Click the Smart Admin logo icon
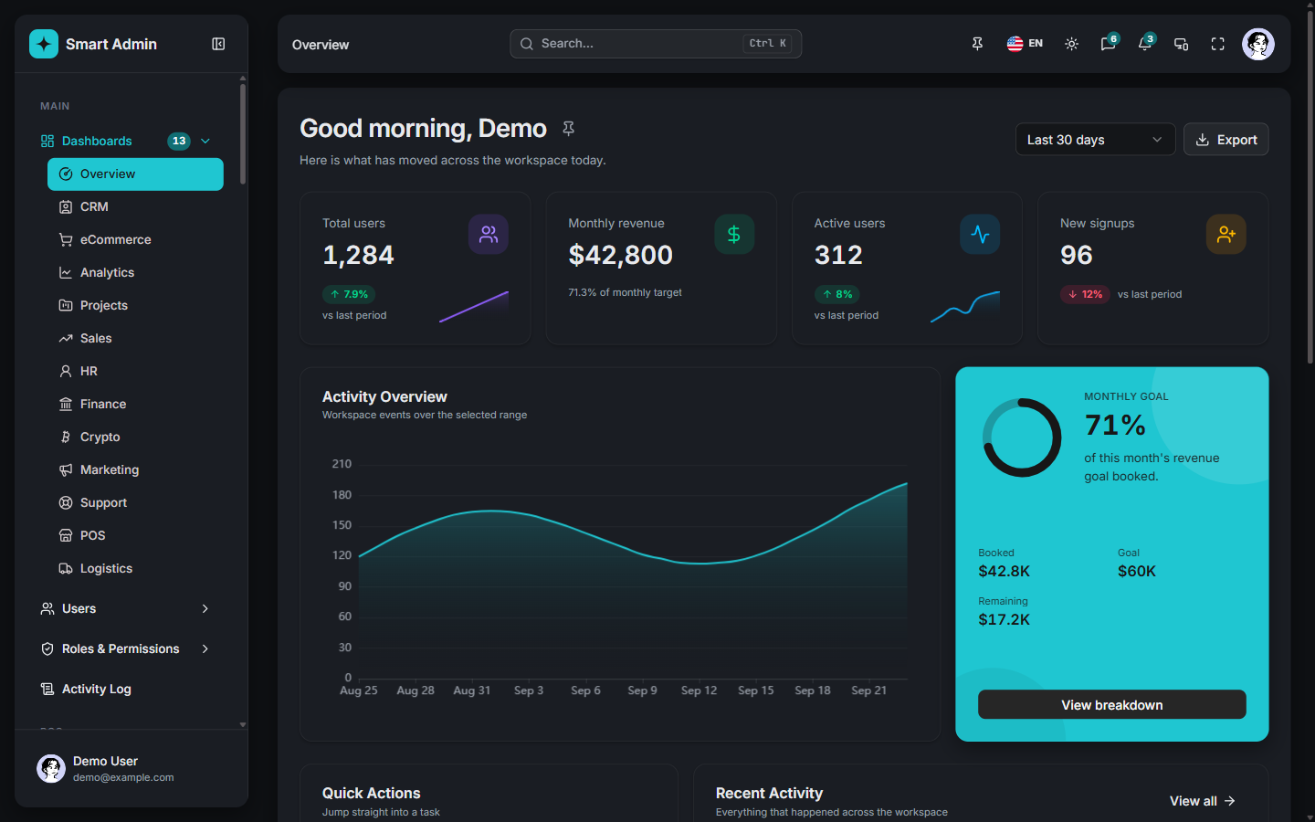The image size is (1315, 822). pos(44,44)
